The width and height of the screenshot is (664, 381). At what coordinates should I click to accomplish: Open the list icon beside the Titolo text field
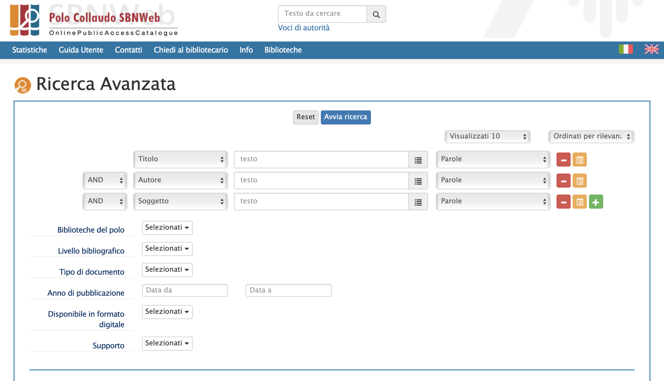coord(418,160)
